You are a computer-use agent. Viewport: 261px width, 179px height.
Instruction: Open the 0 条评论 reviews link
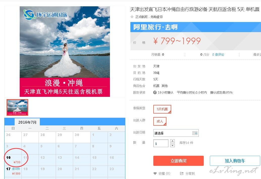[218, 55]
